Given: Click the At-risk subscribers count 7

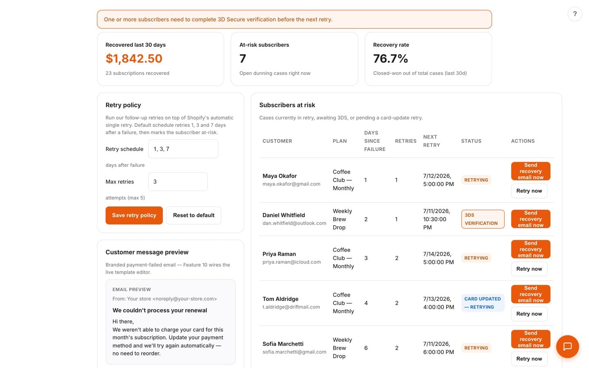Looking at the screenshot, I should click(243, 58).
